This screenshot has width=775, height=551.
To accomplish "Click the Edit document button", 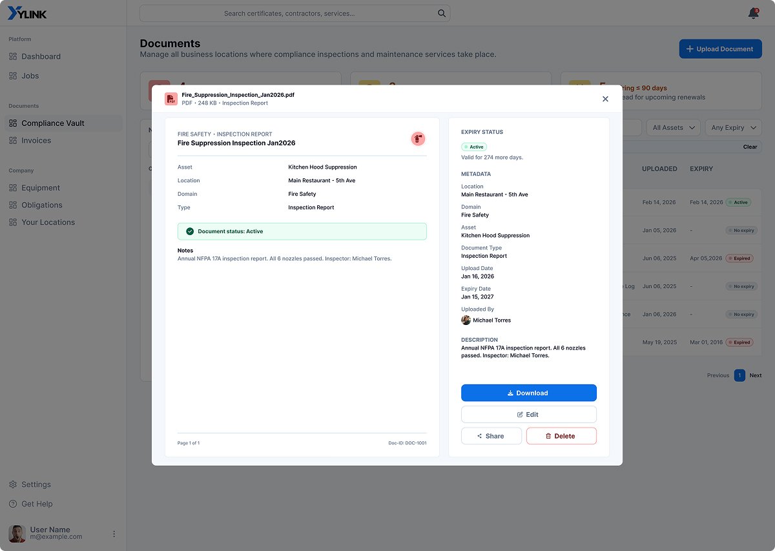I will 529,415.
